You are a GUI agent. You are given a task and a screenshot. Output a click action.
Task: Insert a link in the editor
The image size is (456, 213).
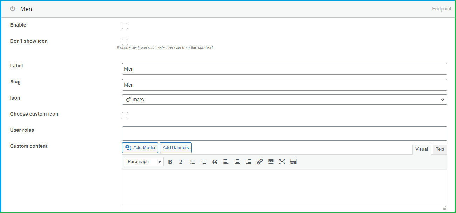260,162
